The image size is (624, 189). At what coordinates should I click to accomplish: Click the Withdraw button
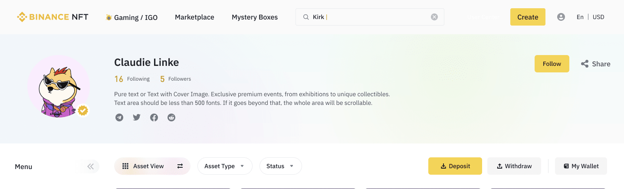click(514, 166)
